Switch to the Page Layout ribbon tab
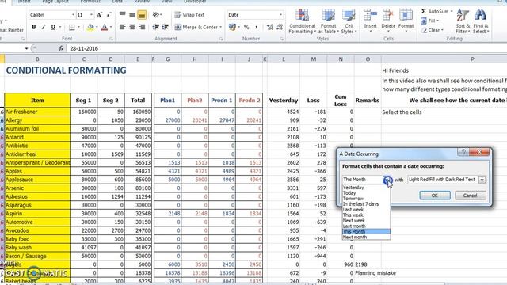Screen dimensions: 507x285 click(x=55, y=2)
